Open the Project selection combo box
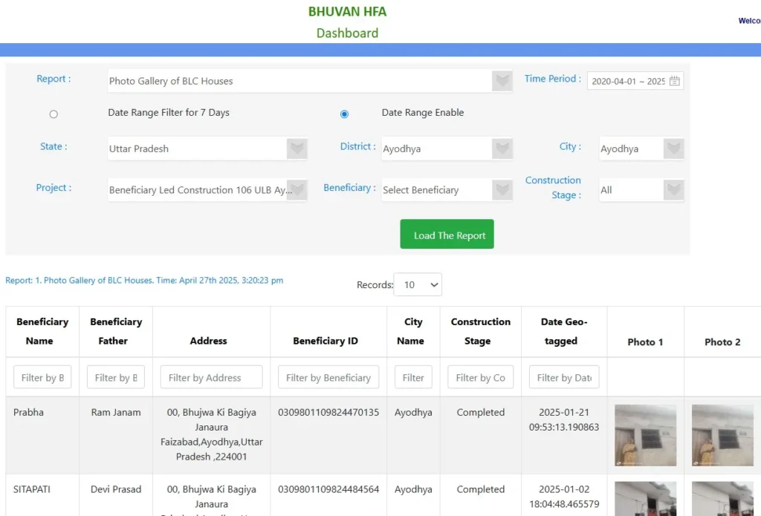761x516 pixels. [199, 190]
